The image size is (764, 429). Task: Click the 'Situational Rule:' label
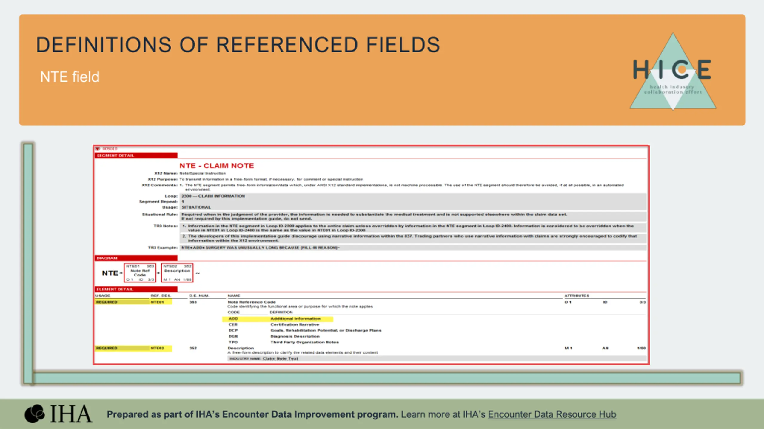click(160, 214)
